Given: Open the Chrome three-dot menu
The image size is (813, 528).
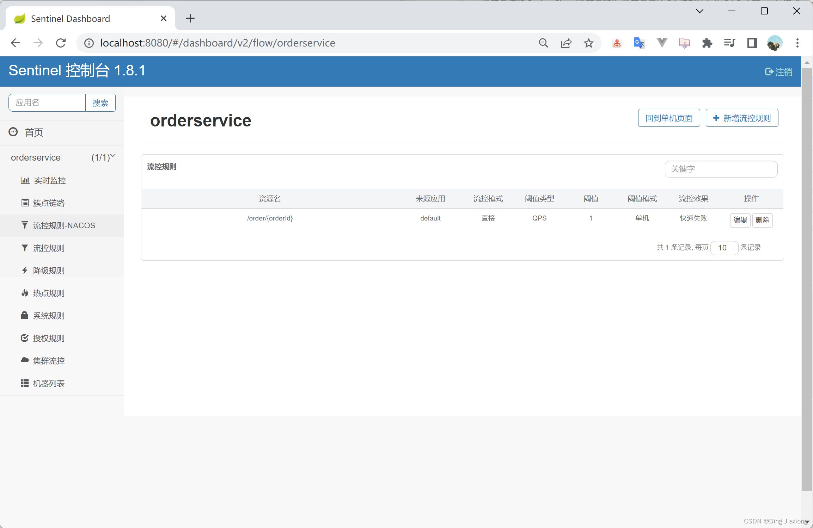Looking at the screenshot, I should click(797, 43).
